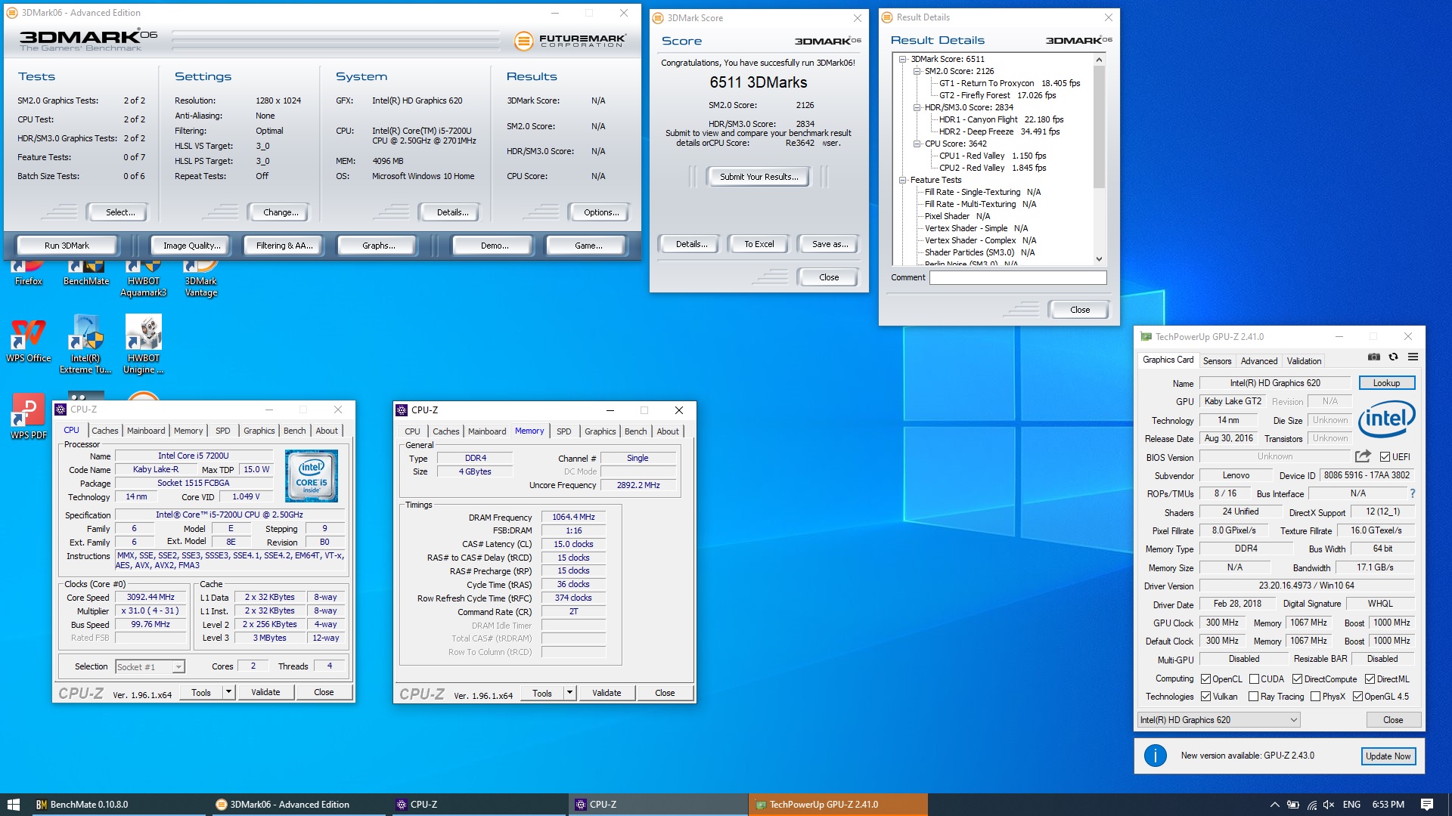Click Result Details vertical scrollbar thumb
Viewport: 1452px width, 816px height.
[1099, 126]
